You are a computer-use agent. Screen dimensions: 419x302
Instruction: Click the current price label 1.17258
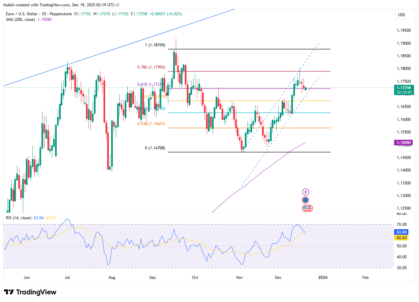click(403, 87)
